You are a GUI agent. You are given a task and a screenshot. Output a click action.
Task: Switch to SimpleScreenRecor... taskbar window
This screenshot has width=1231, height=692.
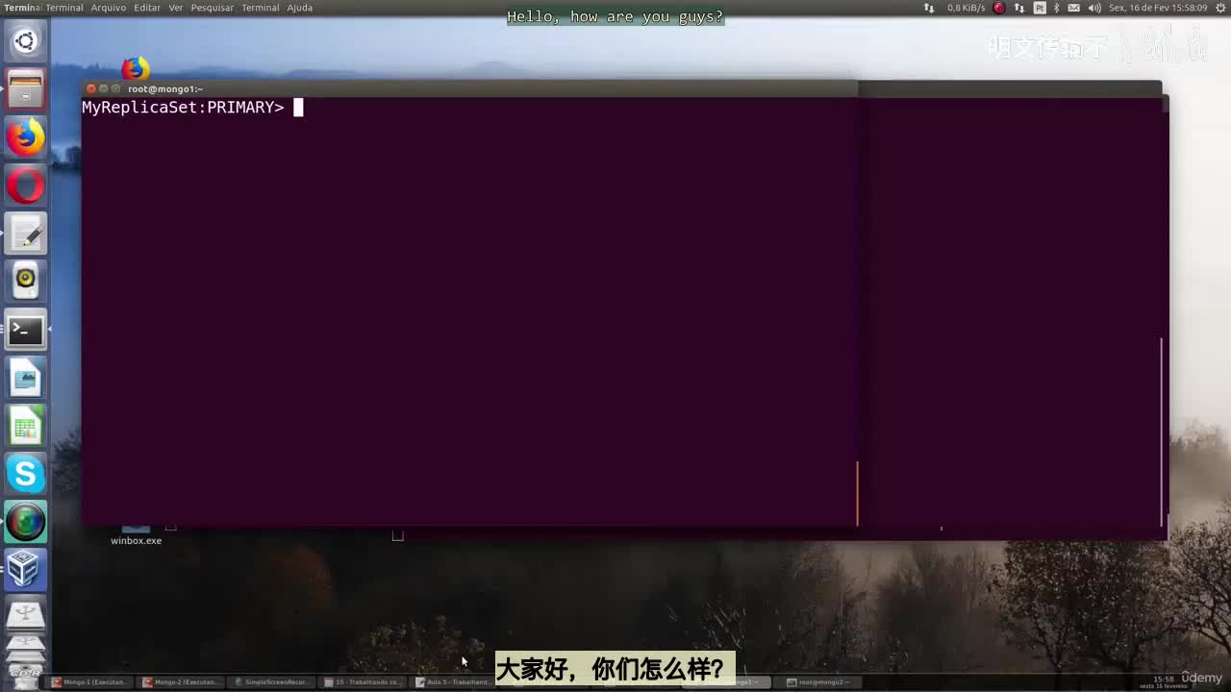[x=271, y=682]
